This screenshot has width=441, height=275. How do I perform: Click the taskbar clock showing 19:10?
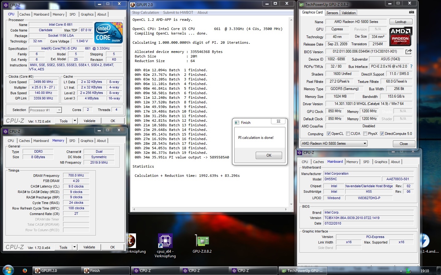click(x=424, y=271)
